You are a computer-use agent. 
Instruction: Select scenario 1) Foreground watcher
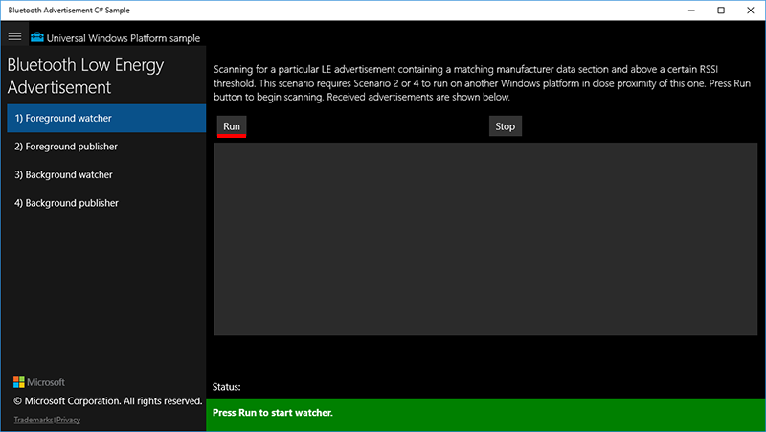[x=106, y=118]
